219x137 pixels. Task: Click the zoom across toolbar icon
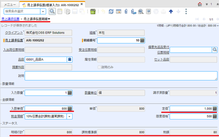pos(141,11)
